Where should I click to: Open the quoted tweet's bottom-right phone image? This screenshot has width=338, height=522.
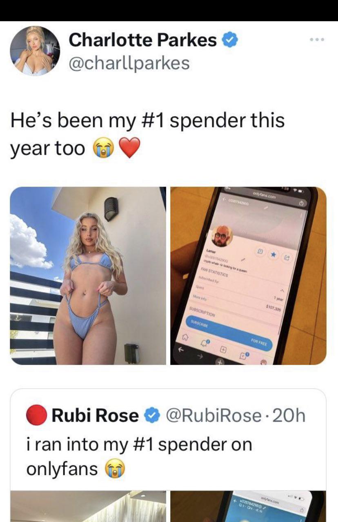pyautogui.click(x=248, y=506)
